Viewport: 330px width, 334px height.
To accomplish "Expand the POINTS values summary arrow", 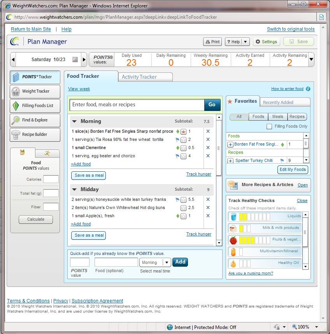I will click(x=311, y=60).
